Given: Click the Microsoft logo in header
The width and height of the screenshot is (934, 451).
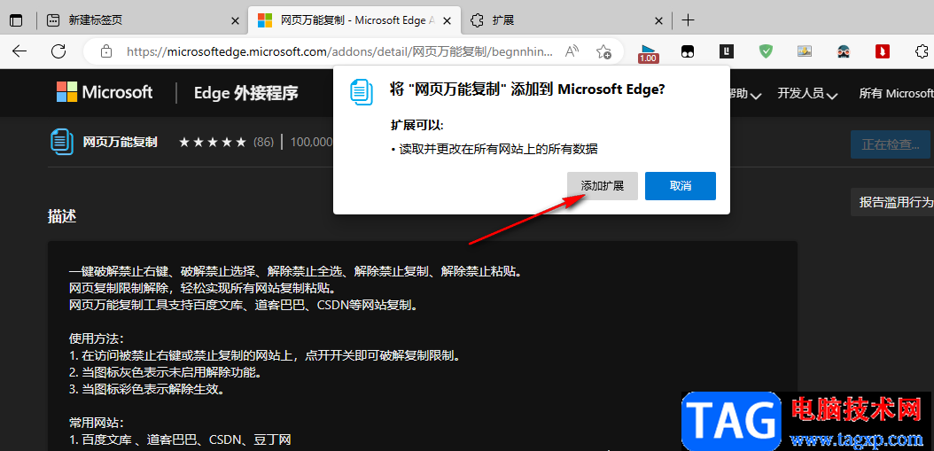Looking at the screenshot, I should [x=105, y=92].
